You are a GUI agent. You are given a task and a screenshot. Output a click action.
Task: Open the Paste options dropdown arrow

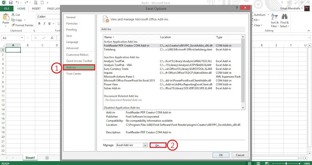coord(6,26)
